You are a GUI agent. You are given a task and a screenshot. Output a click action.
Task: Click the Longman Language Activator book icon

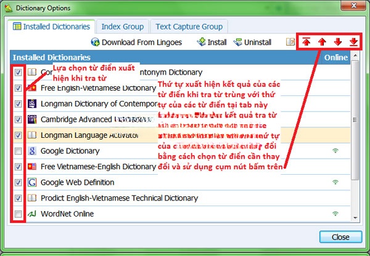(x=32, y=135)
